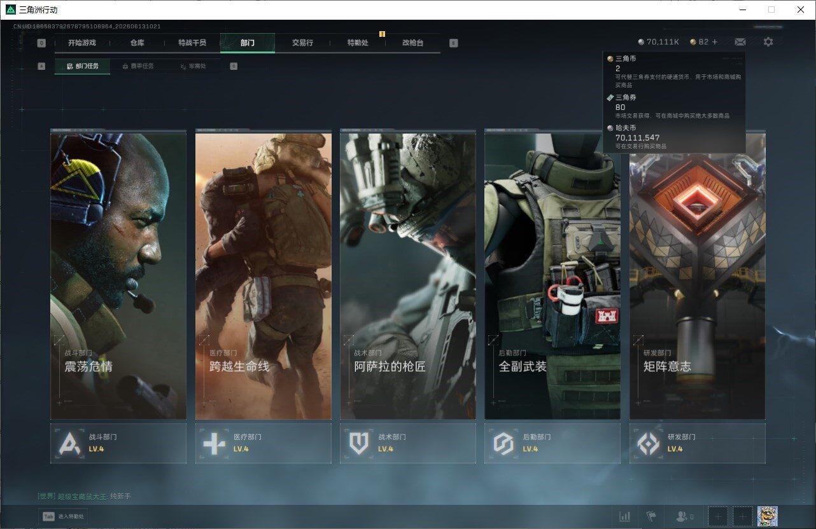Click the 研发部门 LV.4 panel

698,443
